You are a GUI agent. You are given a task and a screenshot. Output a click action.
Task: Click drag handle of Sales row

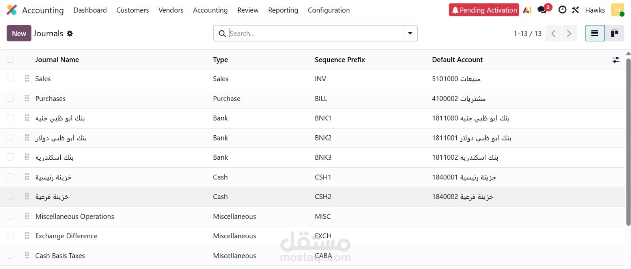pos(27,78)
